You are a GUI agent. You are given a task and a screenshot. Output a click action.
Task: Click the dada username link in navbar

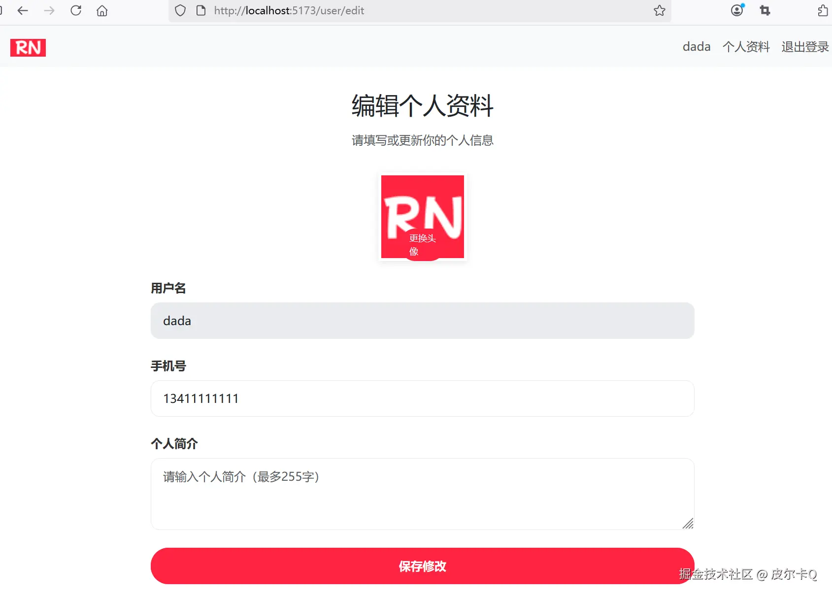[696, 47]
